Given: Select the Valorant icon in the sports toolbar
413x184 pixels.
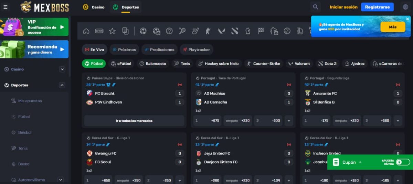Looking at the screenshot, I should (222, 31).
